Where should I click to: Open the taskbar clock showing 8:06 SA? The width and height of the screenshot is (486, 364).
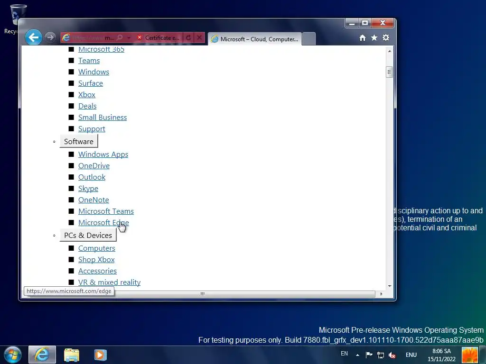point(442,355)
